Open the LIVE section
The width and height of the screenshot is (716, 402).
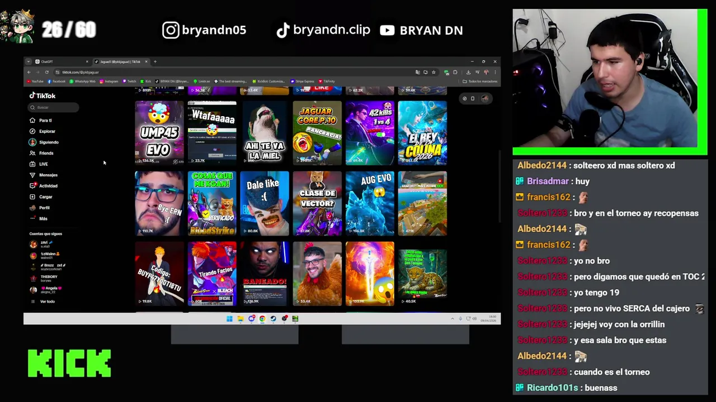[39, 164]
